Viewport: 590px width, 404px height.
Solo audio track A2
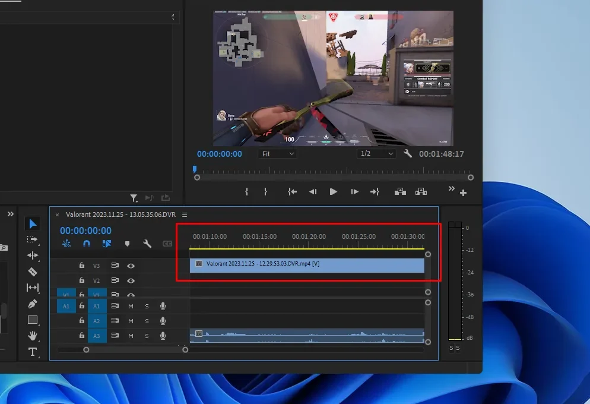[x=147, y=321]
